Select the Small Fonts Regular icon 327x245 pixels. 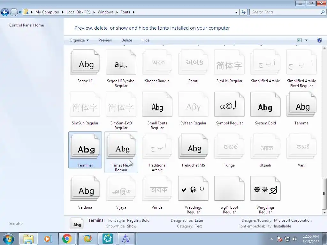pyautogui.click(x=157, y=104)
